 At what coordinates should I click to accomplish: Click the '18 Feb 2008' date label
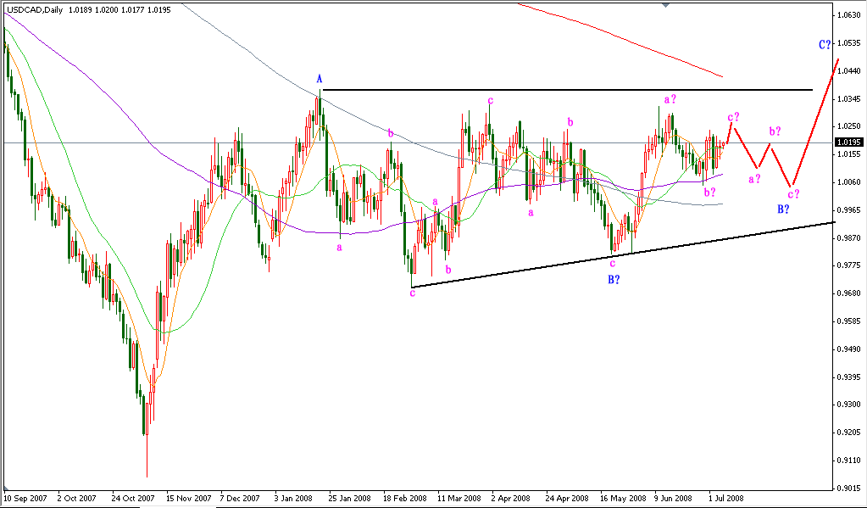pos(405,498)
